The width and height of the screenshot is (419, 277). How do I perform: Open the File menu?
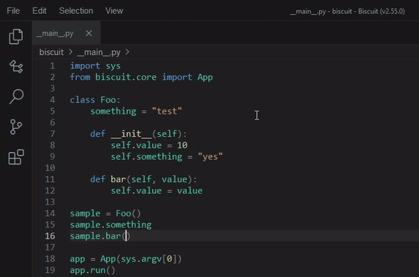[x=13, y=10]
